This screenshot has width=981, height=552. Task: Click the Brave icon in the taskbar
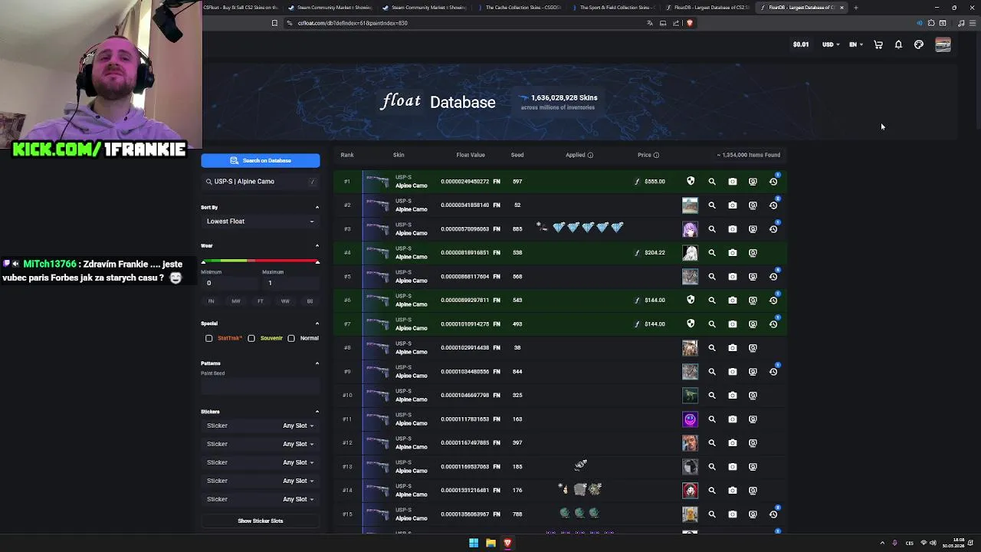(x=507, y=543)
